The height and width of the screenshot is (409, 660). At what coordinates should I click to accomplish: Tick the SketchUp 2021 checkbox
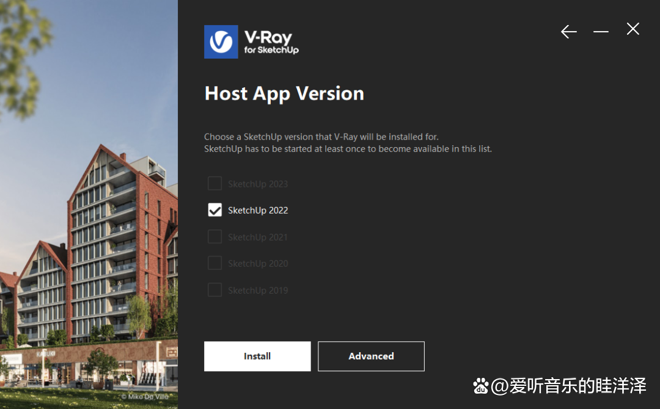(215, 237)
